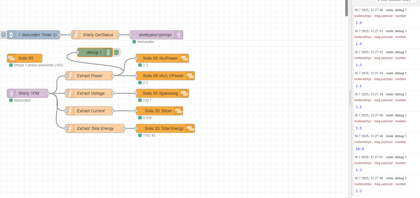Select the Shelly 1PM node label
420x198 pixels.
pyautogui.click(x=29, y=93)
